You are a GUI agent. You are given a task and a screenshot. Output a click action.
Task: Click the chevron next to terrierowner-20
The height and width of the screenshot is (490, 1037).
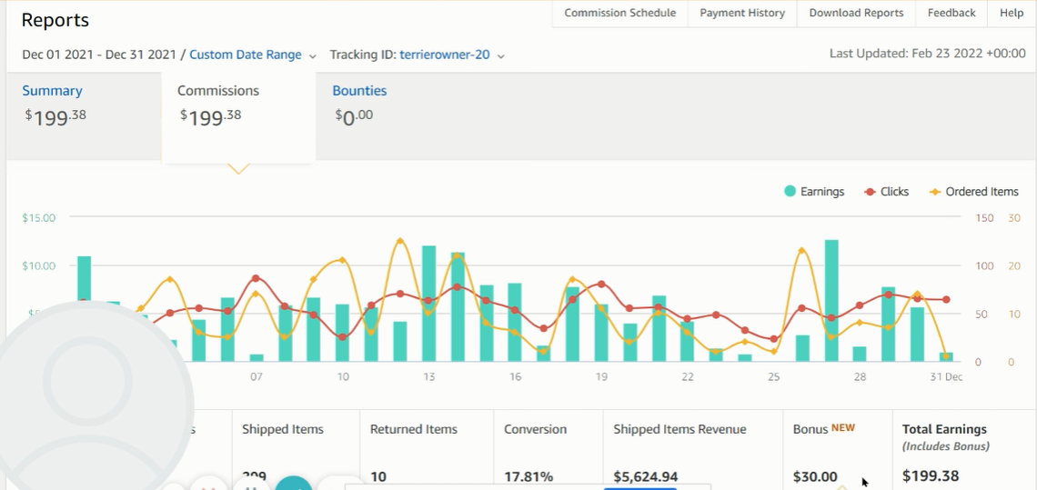(x=501, y=56)
